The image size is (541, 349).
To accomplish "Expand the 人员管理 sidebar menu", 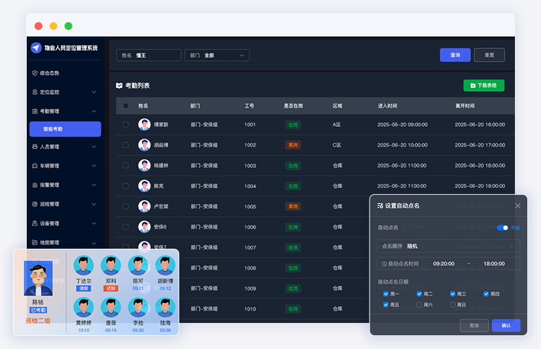I will pos(65,147).
